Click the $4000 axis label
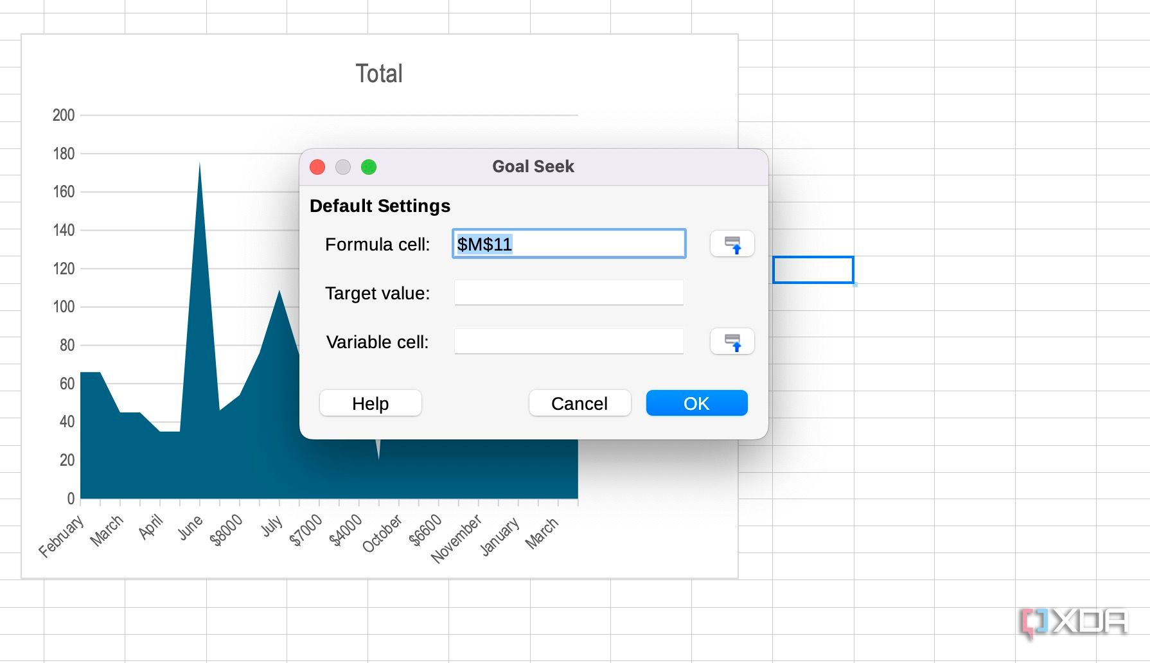Screen dimensions: 1150x663 click(346, 530)
